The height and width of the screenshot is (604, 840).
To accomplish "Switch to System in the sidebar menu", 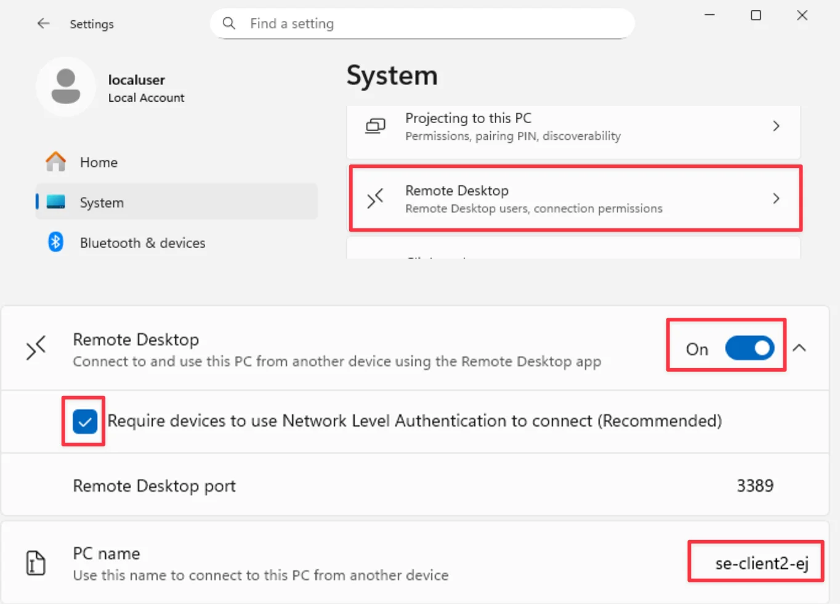I will pyautogui.click(x=101, y=201).
